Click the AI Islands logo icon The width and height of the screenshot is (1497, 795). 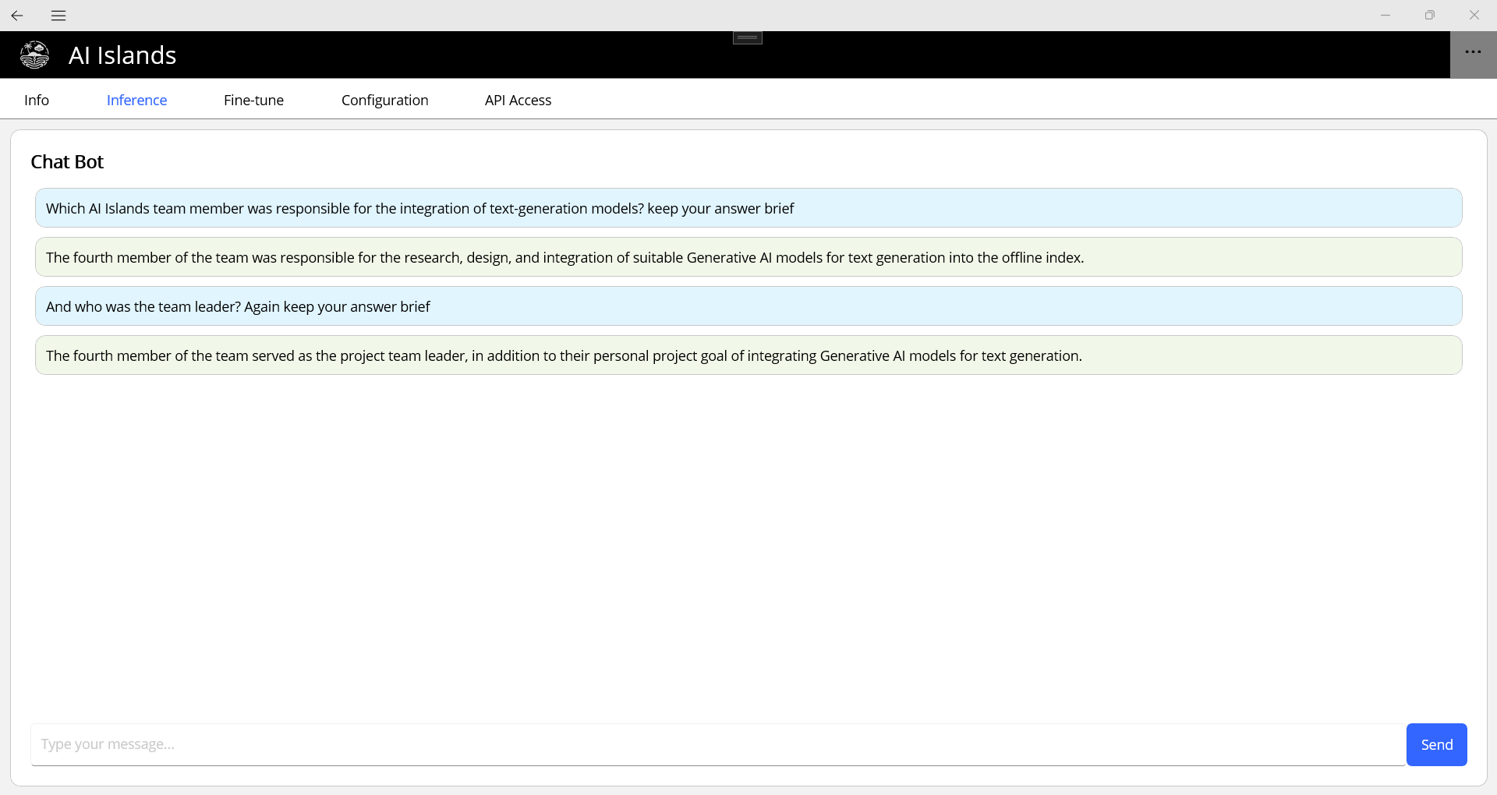(34, 55)
